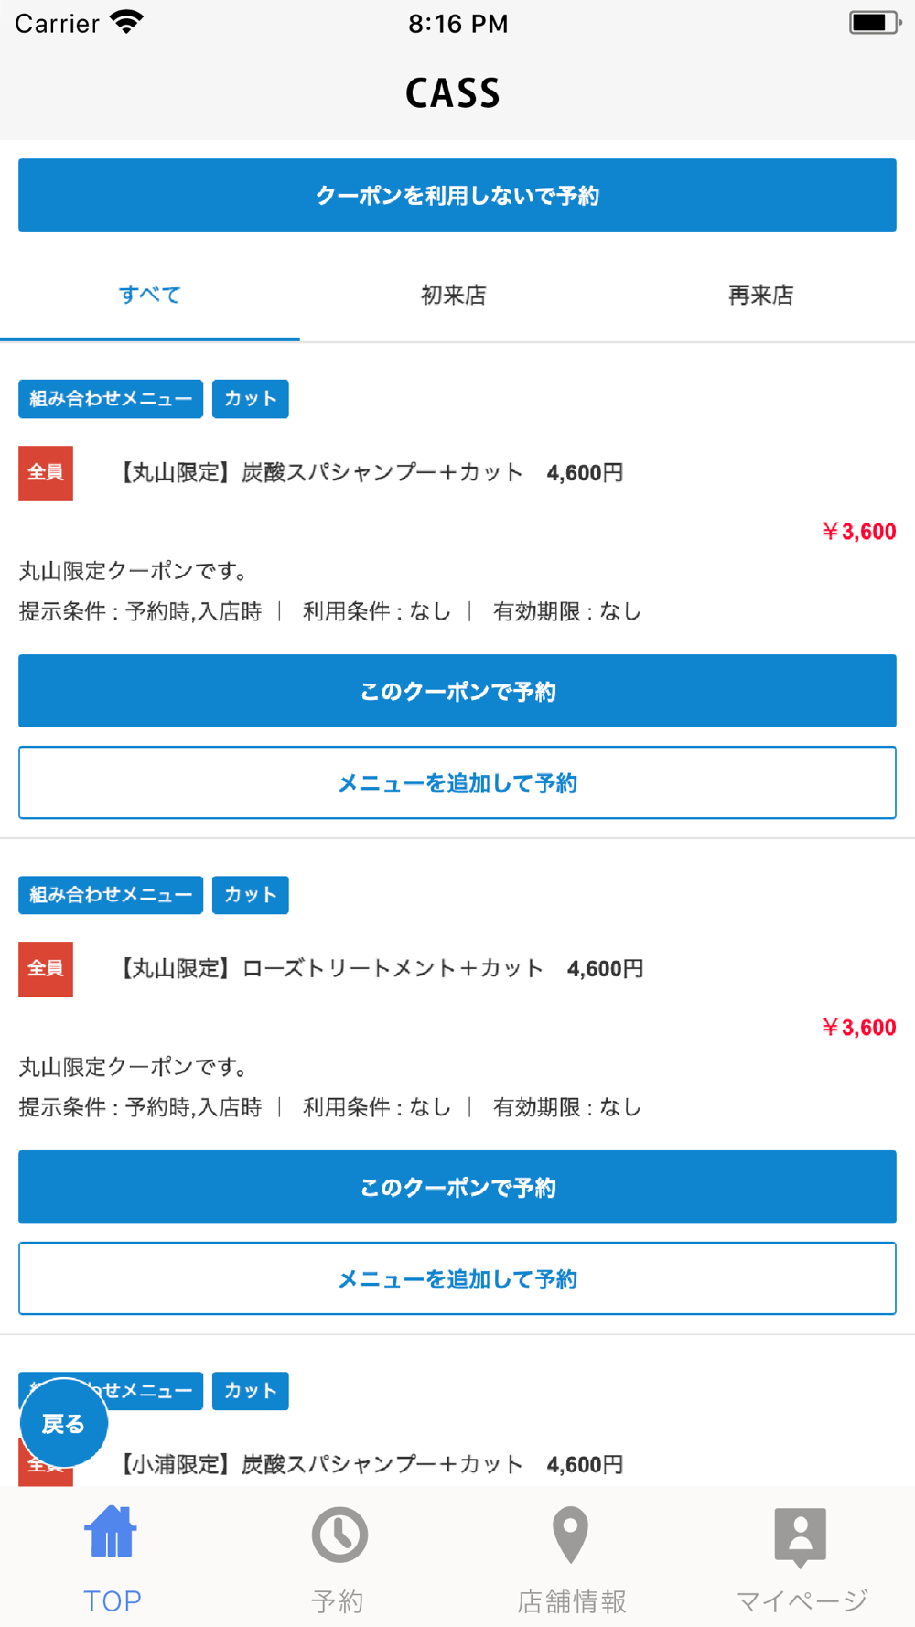Select the すべて tab

coord(150,296)
